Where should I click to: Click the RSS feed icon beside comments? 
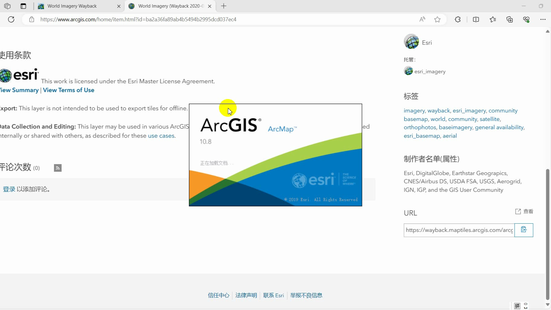58,168
